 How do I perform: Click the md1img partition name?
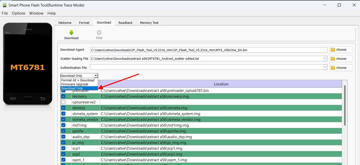tap(80, 125)
